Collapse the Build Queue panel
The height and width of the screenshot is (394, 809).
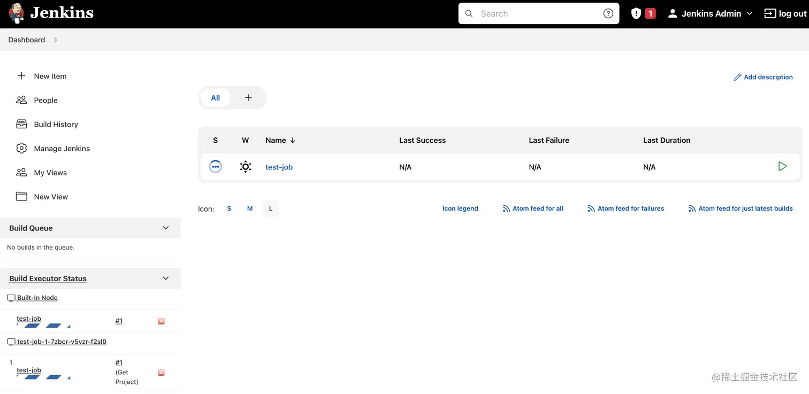point(165,228)
